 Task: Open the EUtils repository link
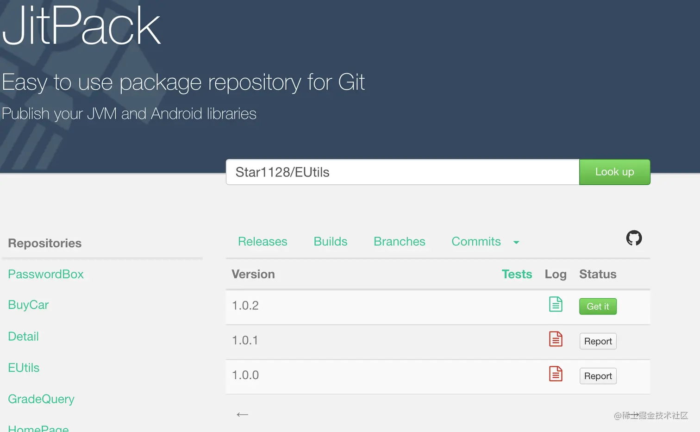24,368
